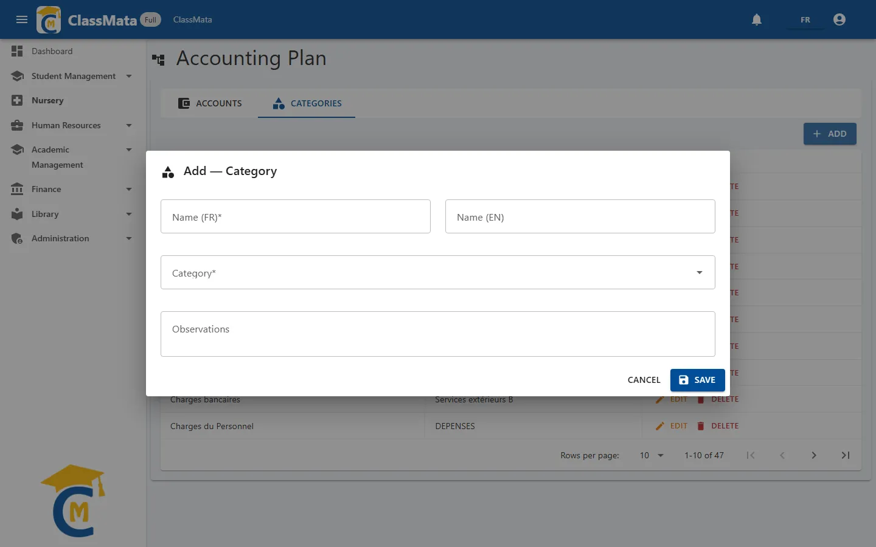Click the Human Resources briefcase icon
This screenshot has width=876, height=547.
click(x=17, y=125)
